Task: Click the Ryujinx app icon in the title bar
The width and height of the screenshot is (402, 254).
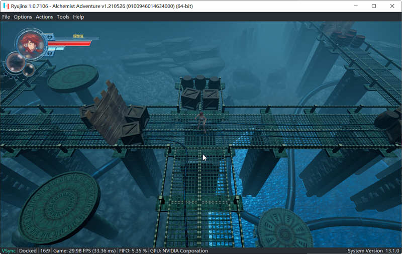Action: [x=6, y=6]
